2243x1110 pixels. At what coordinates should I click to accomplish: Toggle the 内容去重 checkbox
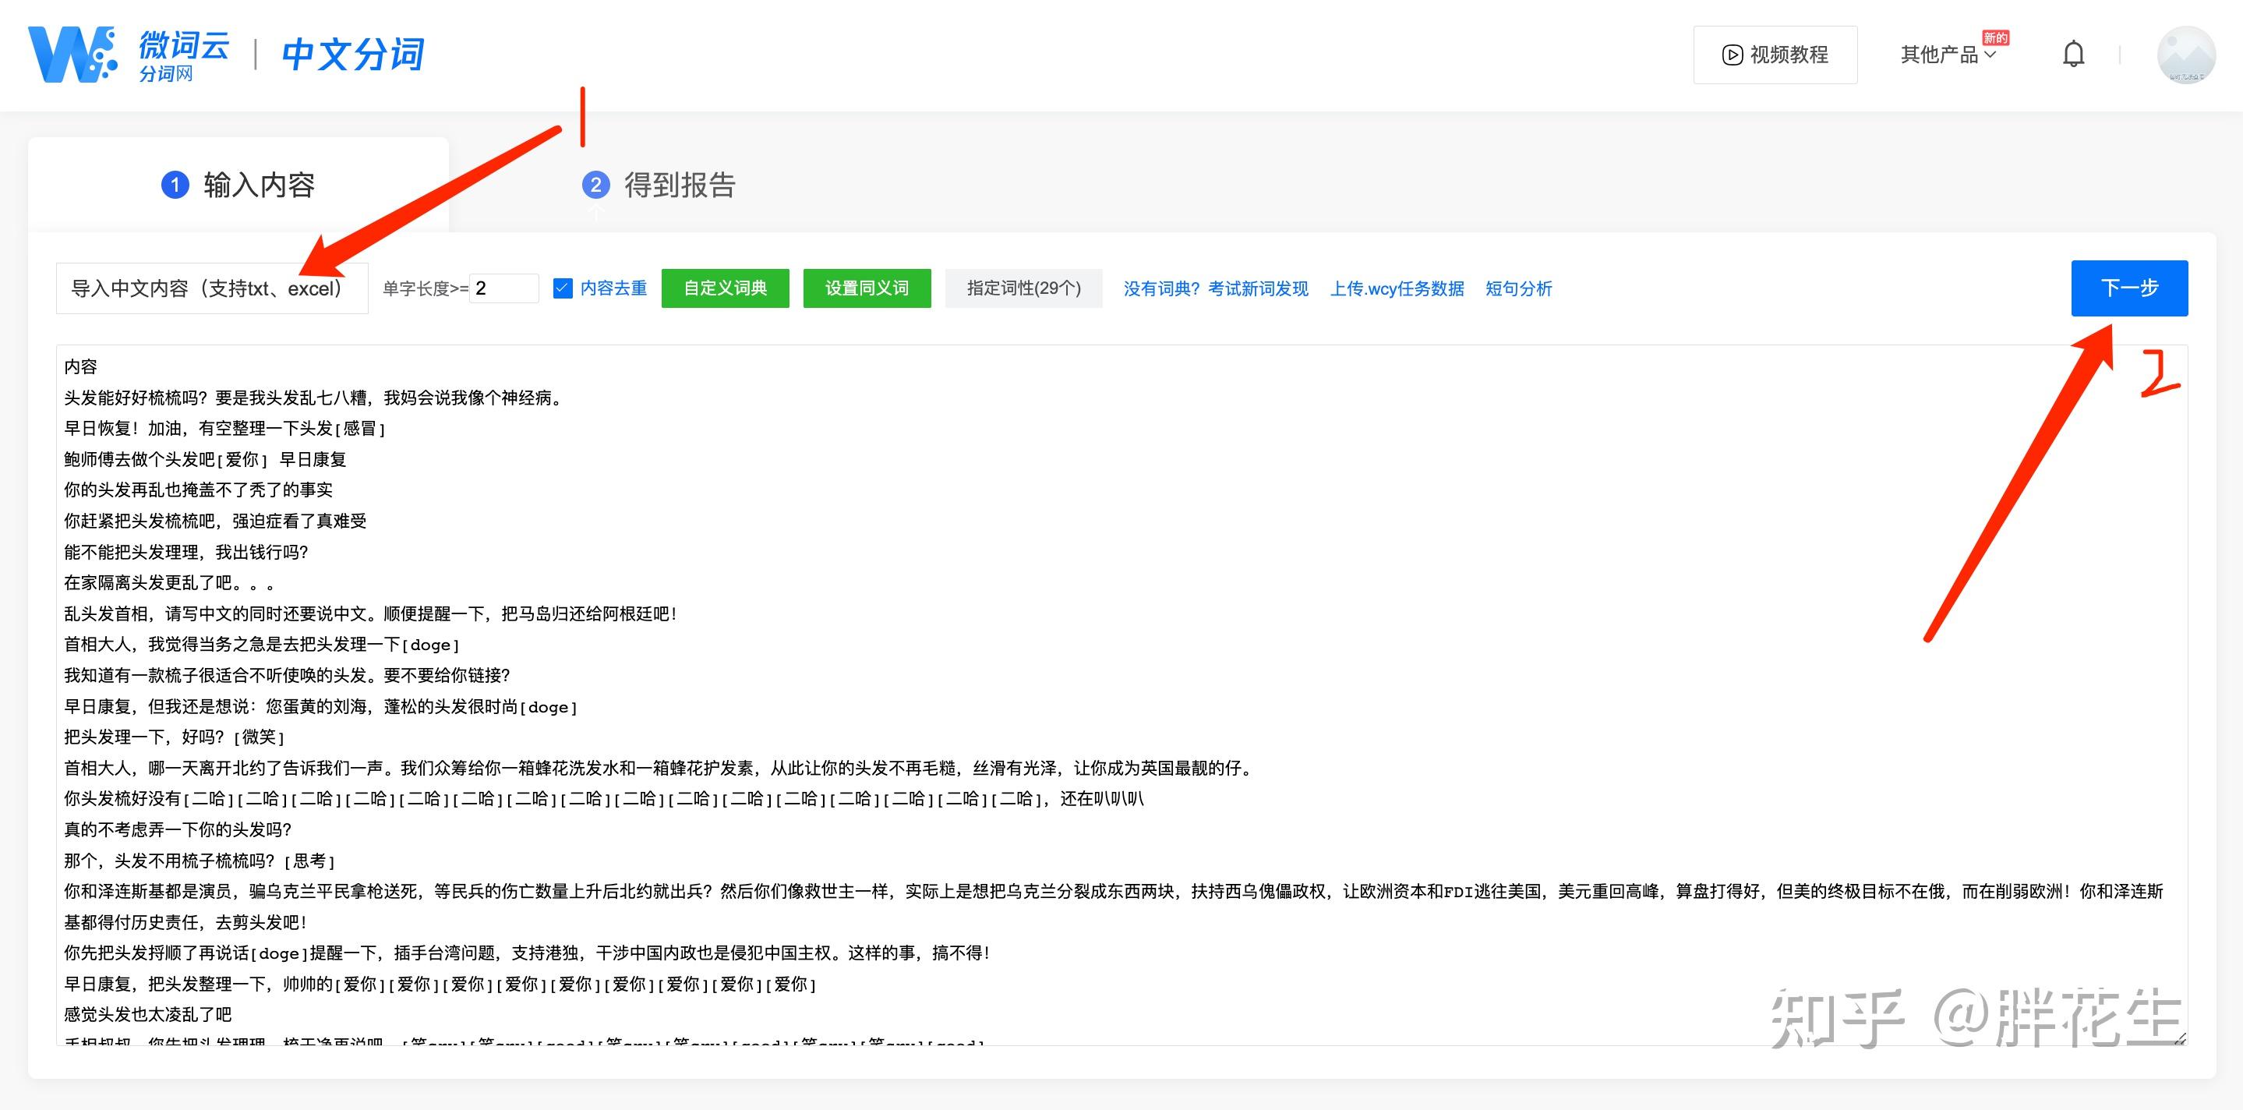[563, 288]
